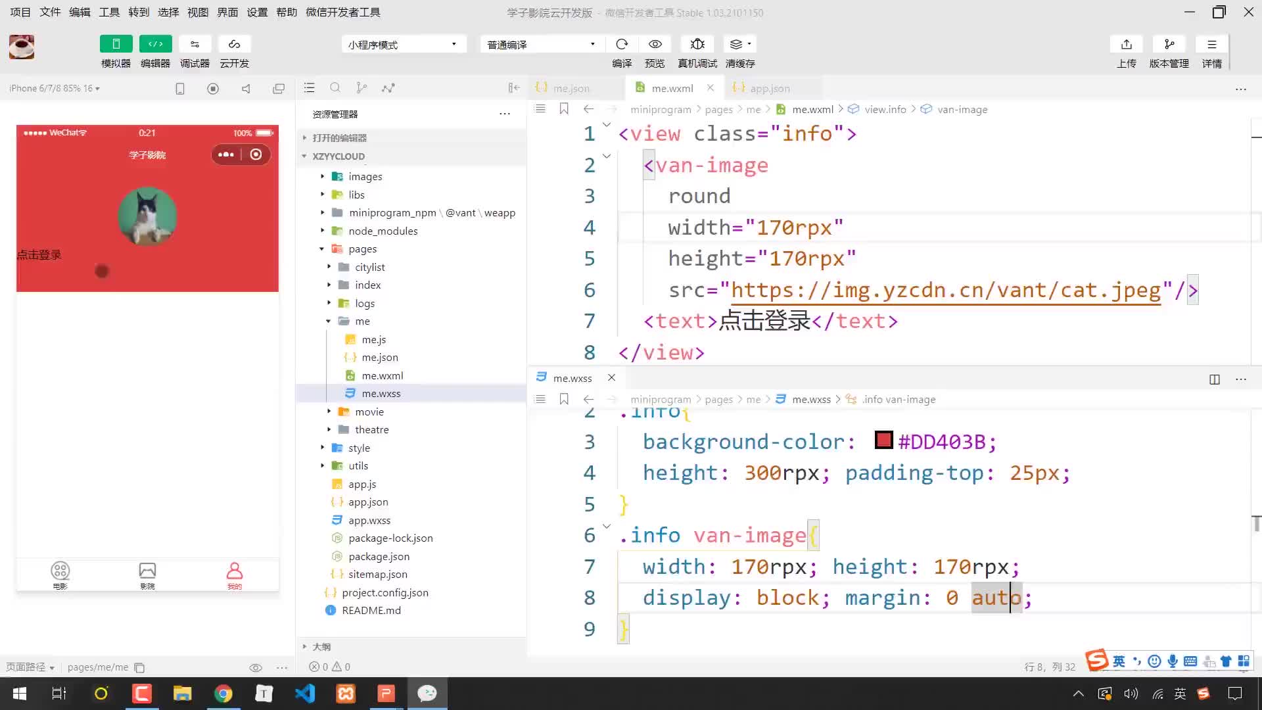Open resource manager more options (...)
Screen dimensions: 1262x710
pos(505,114)
